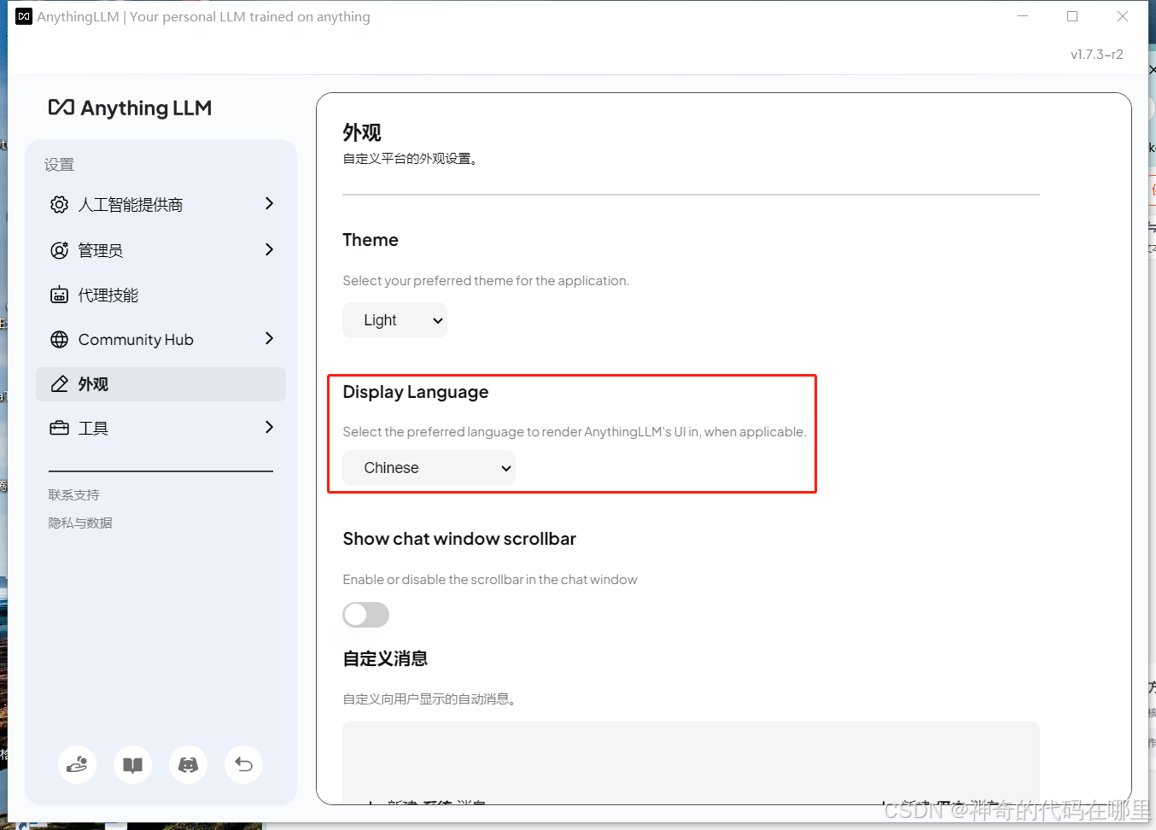The width and height of the screenshot is (1156, 830).
Task: Click the AnythingLLM title bar app icon
Action: (24, 16)
